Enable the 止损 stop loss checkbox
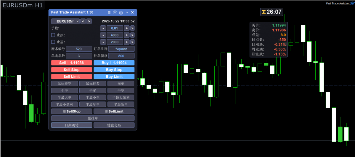 coord(53,35)
